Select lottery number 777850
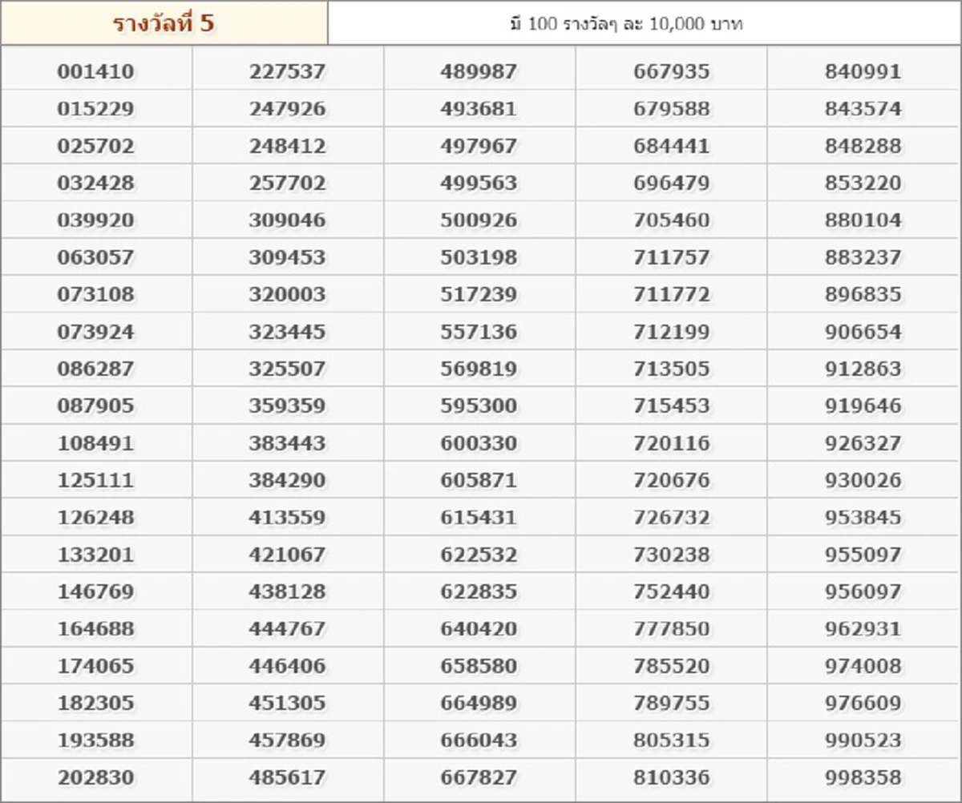Viewport: 962px width, 803px height. point(672,628)
